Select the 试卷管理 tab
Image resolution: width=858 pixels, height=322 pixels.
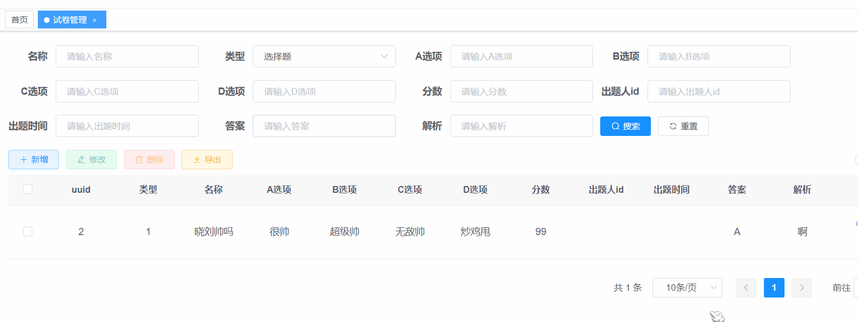click(72, 19)
